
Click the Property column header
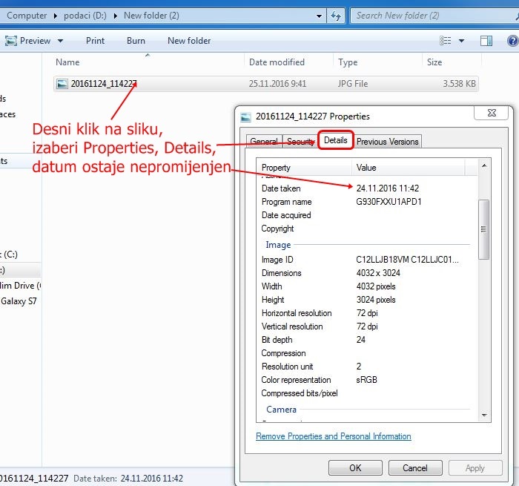pos(304,168)
